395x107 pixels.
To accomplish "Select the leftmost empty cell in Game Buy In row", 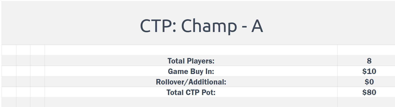I will coord(9,71).
